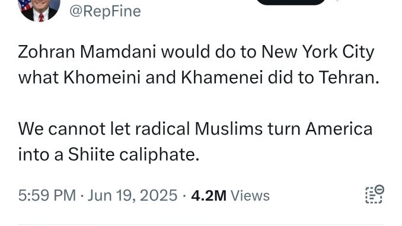Click the name Khomeini in the post
The width and height of the screenshot is (402, 226).
(x=102, y=78)
